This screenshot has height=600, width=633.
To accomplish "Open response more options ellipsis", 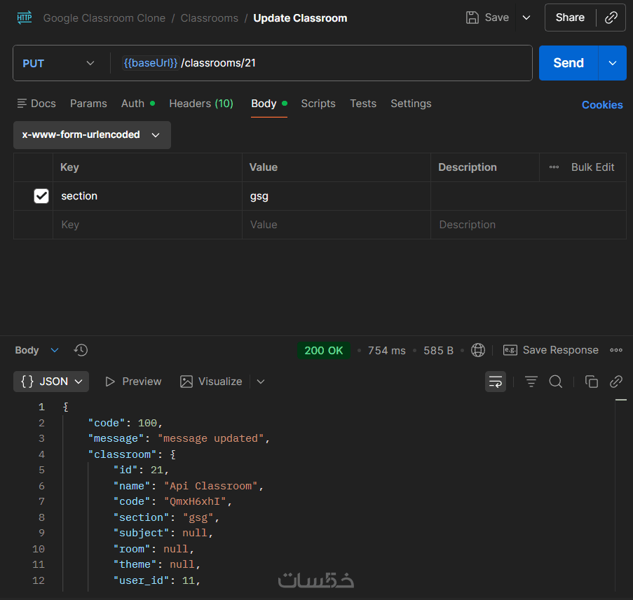I will [x=616, y=350].
